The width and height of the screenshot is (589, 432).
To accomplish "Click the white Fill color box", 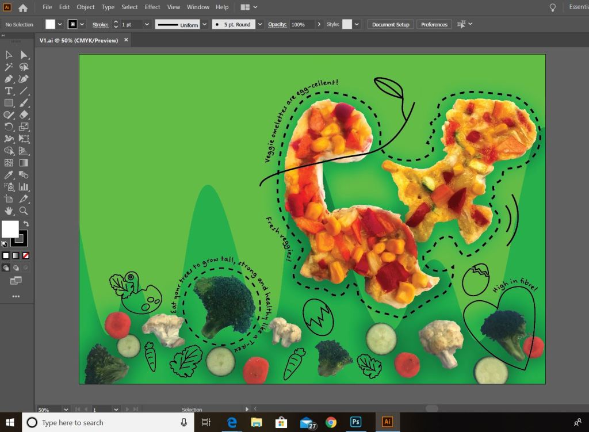I will (10, 229).
